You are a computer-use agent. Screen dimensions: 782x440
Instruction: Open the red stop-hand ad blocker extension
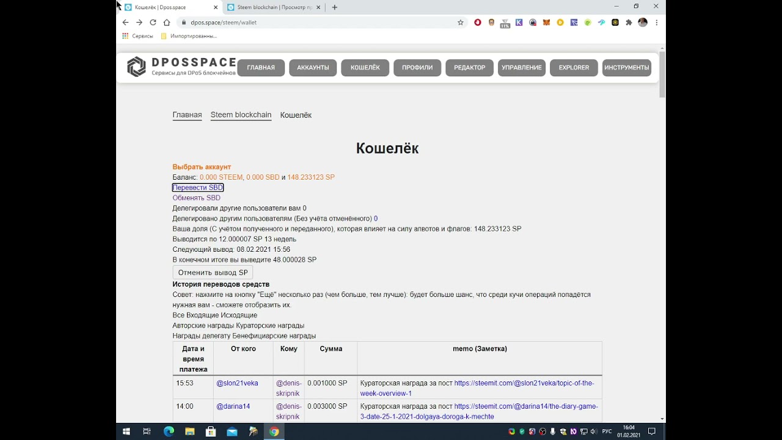[478, 23]
